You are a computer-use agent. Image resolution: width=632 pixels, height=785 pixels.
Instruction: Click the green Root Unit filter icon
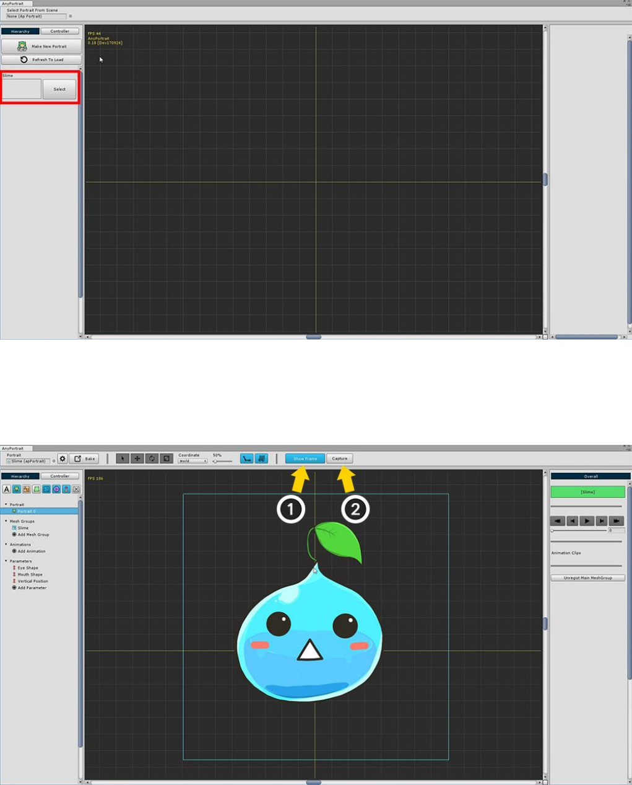17,489
